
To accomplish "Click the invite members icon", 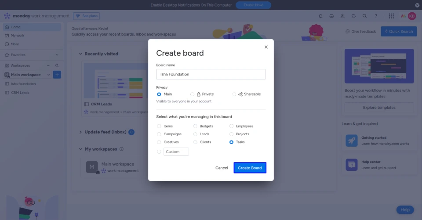I will (342, 16).
